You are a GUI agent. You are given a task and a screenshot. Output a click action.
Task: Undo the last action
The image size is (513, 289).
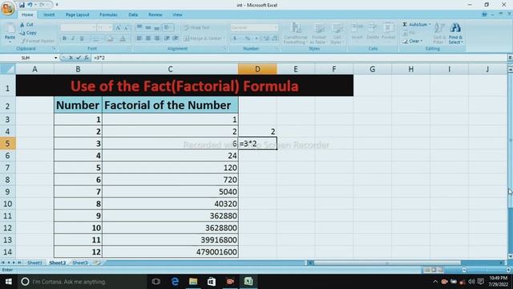(x=30, y=5)
